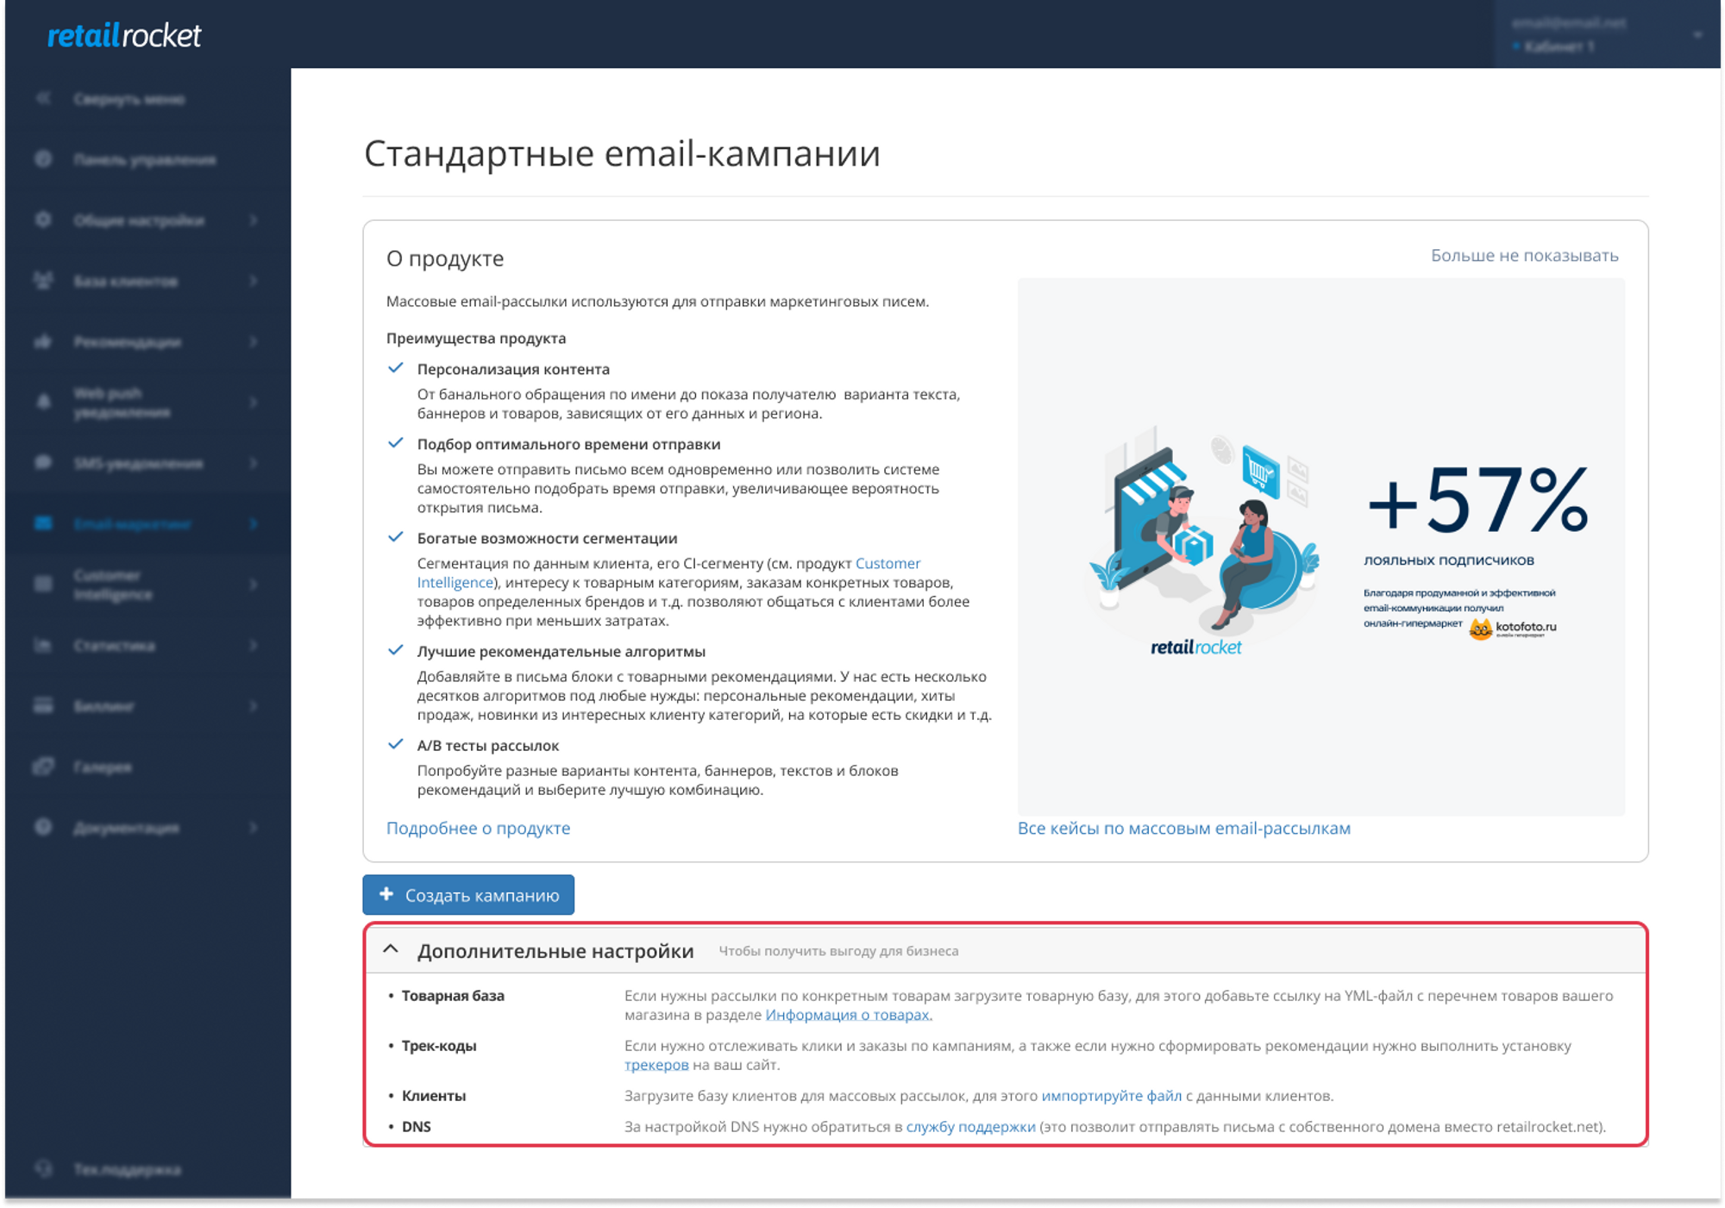This screenshot has width=1725, height=1208.
Task: Open Тех.поддержка at sidebar bottom
Action: pyautogui.click(x=127, y=1169)
